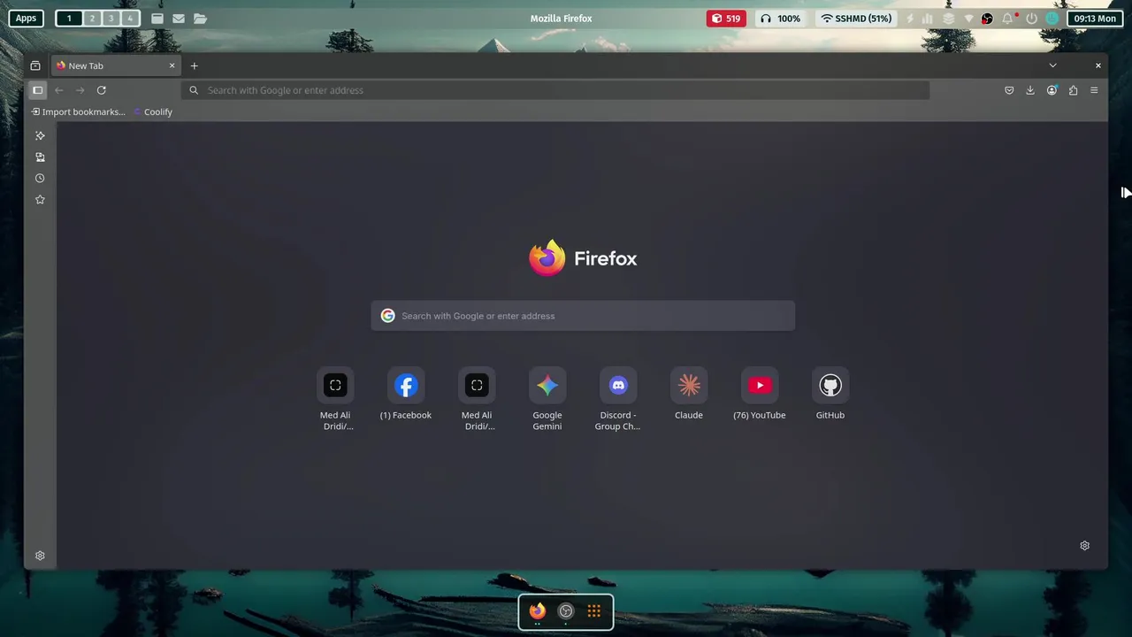
Task: Click the OBS Studio tray icon
Action: [987, 18]
